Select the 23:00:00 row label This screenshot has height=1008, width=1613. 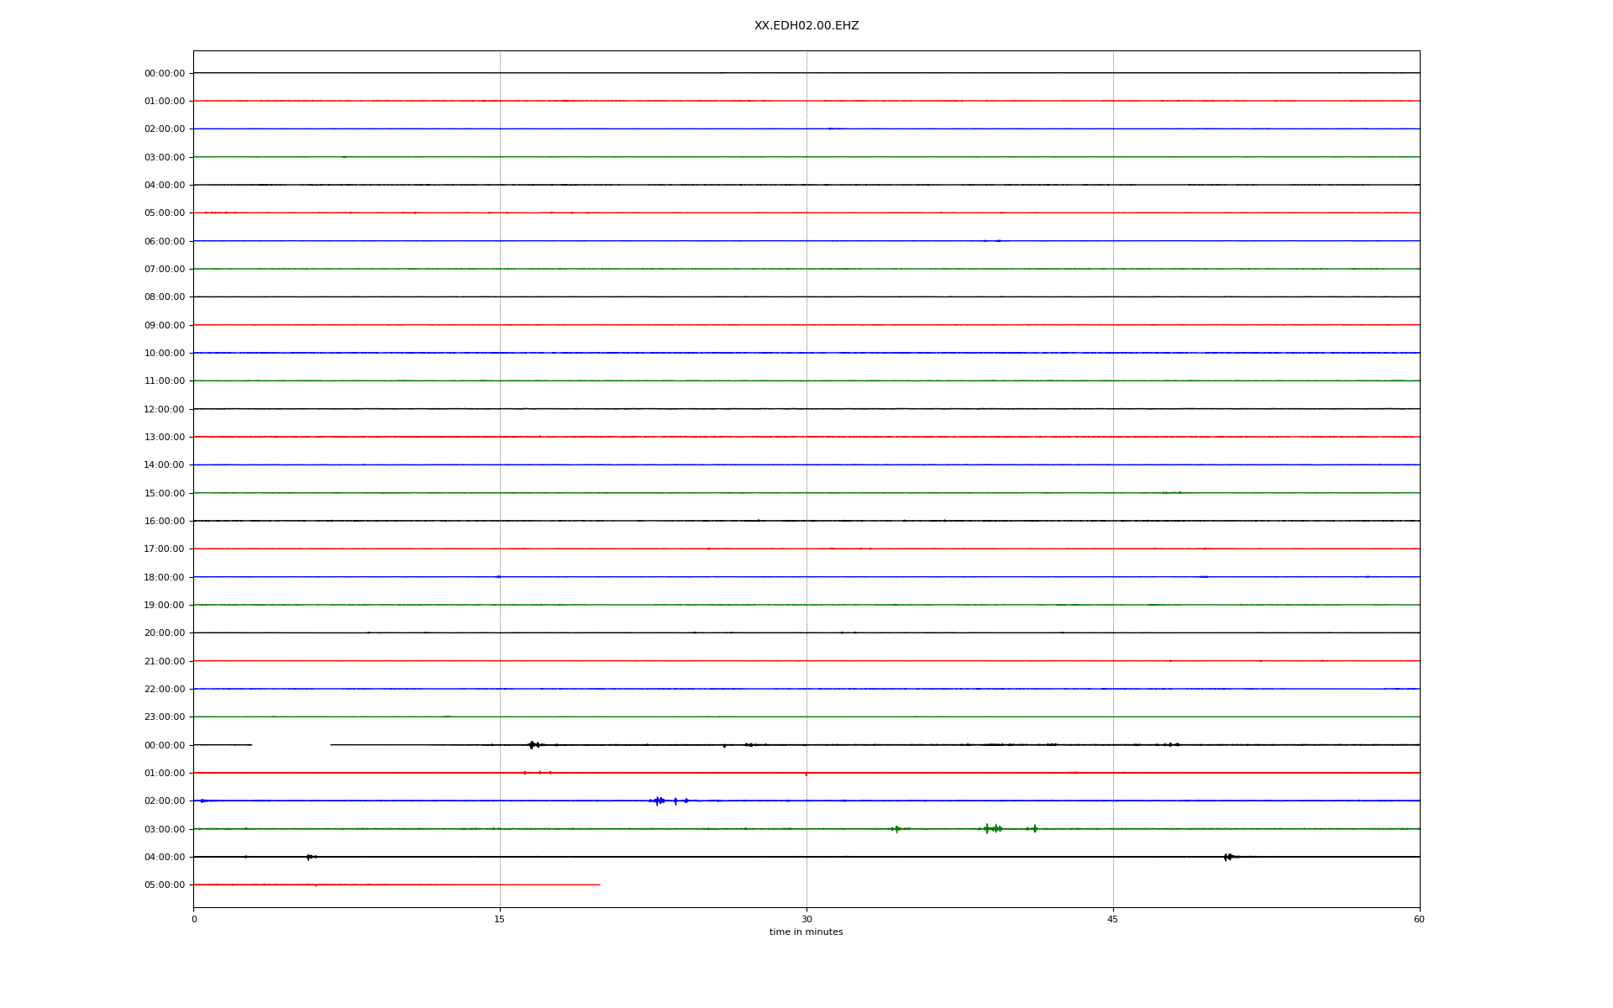(165, 717)
